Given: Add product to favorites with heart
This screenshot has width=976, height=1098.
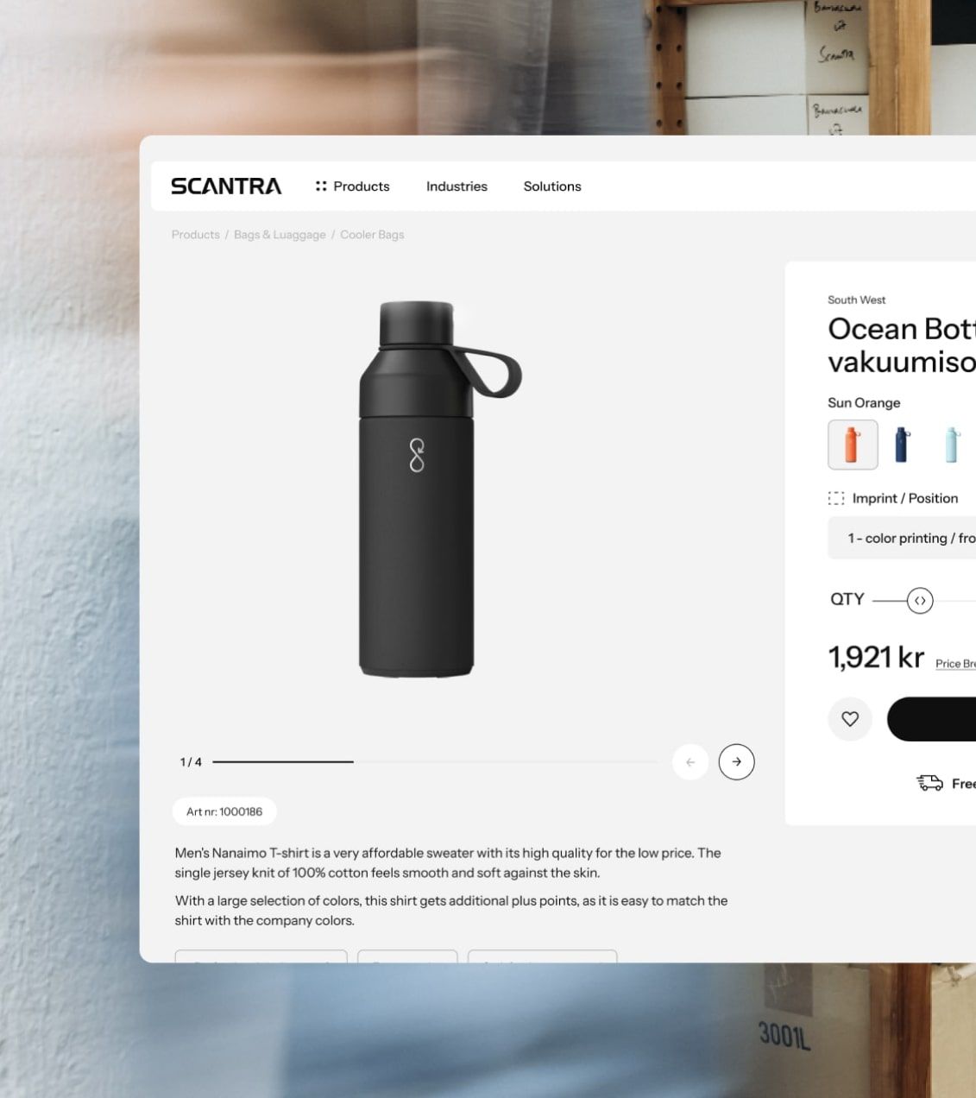Looking at the screenshot, I should (x=850, y=719).
